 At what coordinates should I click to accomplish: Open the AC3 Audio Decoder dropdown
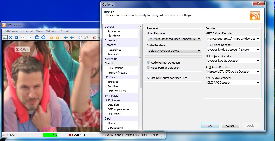233,72
